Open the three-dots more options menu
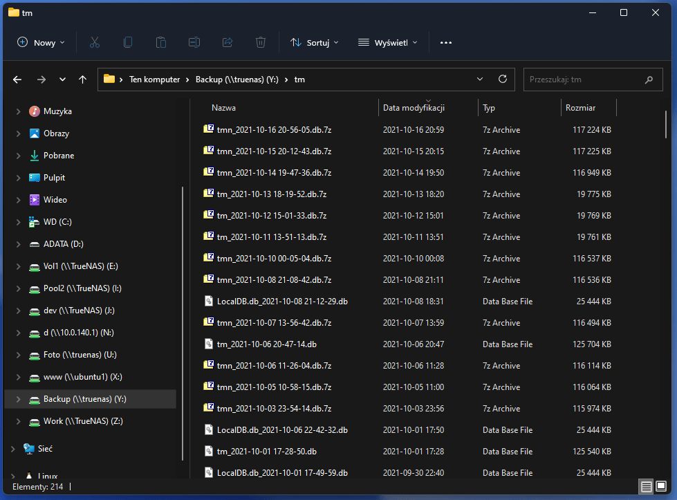Viewport: 677px width, 500px height. coord(446,42)
